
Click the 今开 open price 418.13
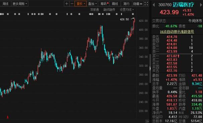172,101
